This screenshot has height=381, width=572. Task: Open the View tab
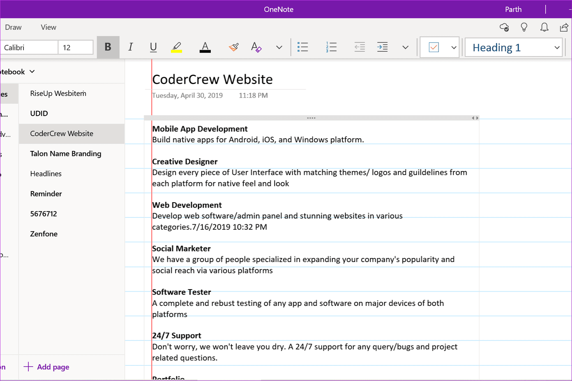(x=48, y=27)
